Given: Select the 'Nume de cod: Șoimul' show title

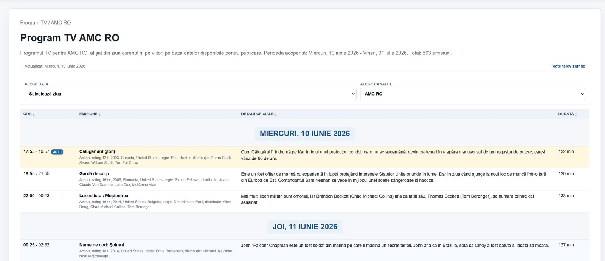Looking at the screenshot, I should [101, 245].
